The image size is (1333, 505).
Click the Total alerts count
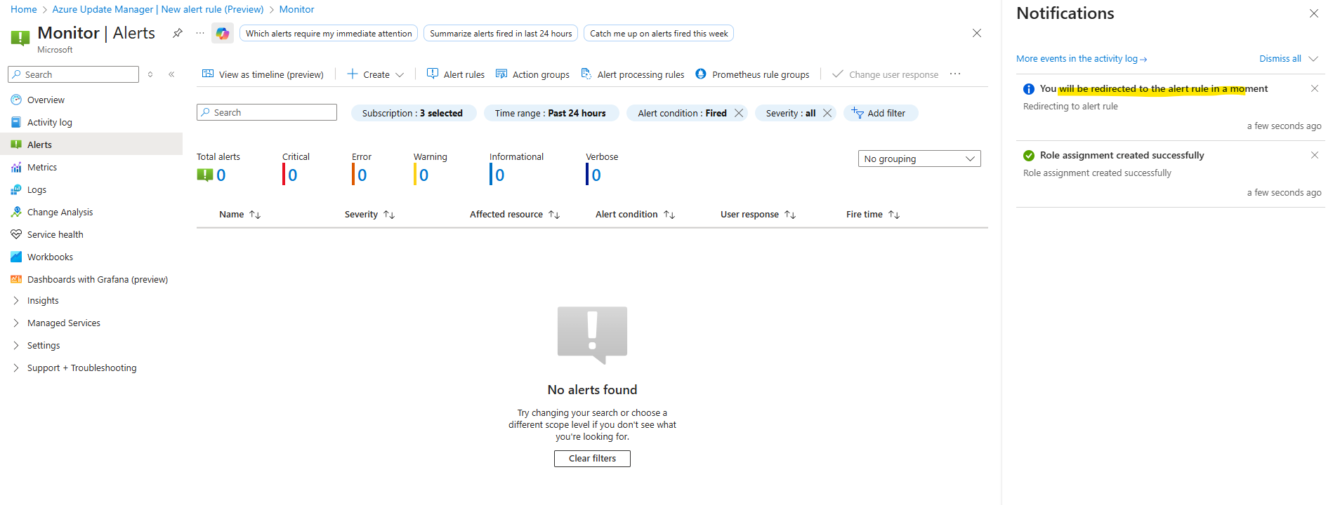coord(221,175)
